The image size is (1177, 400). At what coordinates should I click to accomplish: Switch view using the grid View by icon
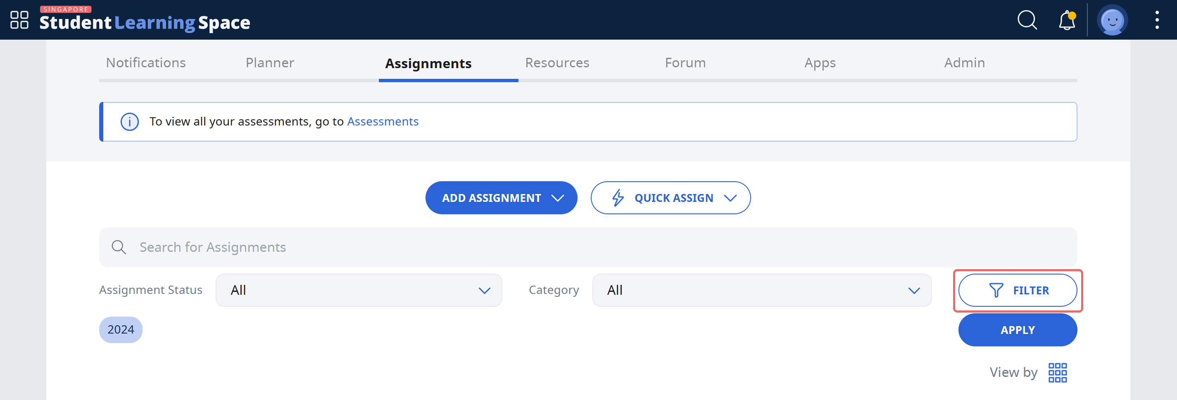tap(1057, 373)
